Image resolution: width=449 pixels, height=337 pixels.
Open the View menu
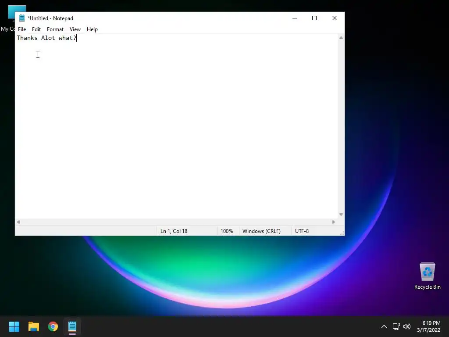[75, 29]
